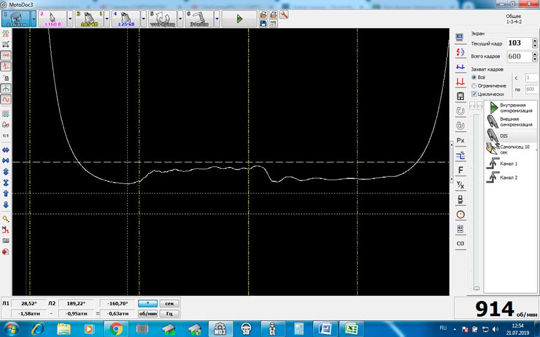This screenshot has width=540, height=337.
Task: Open dropdown arrow next to channel 1
Action: [34, 19]
